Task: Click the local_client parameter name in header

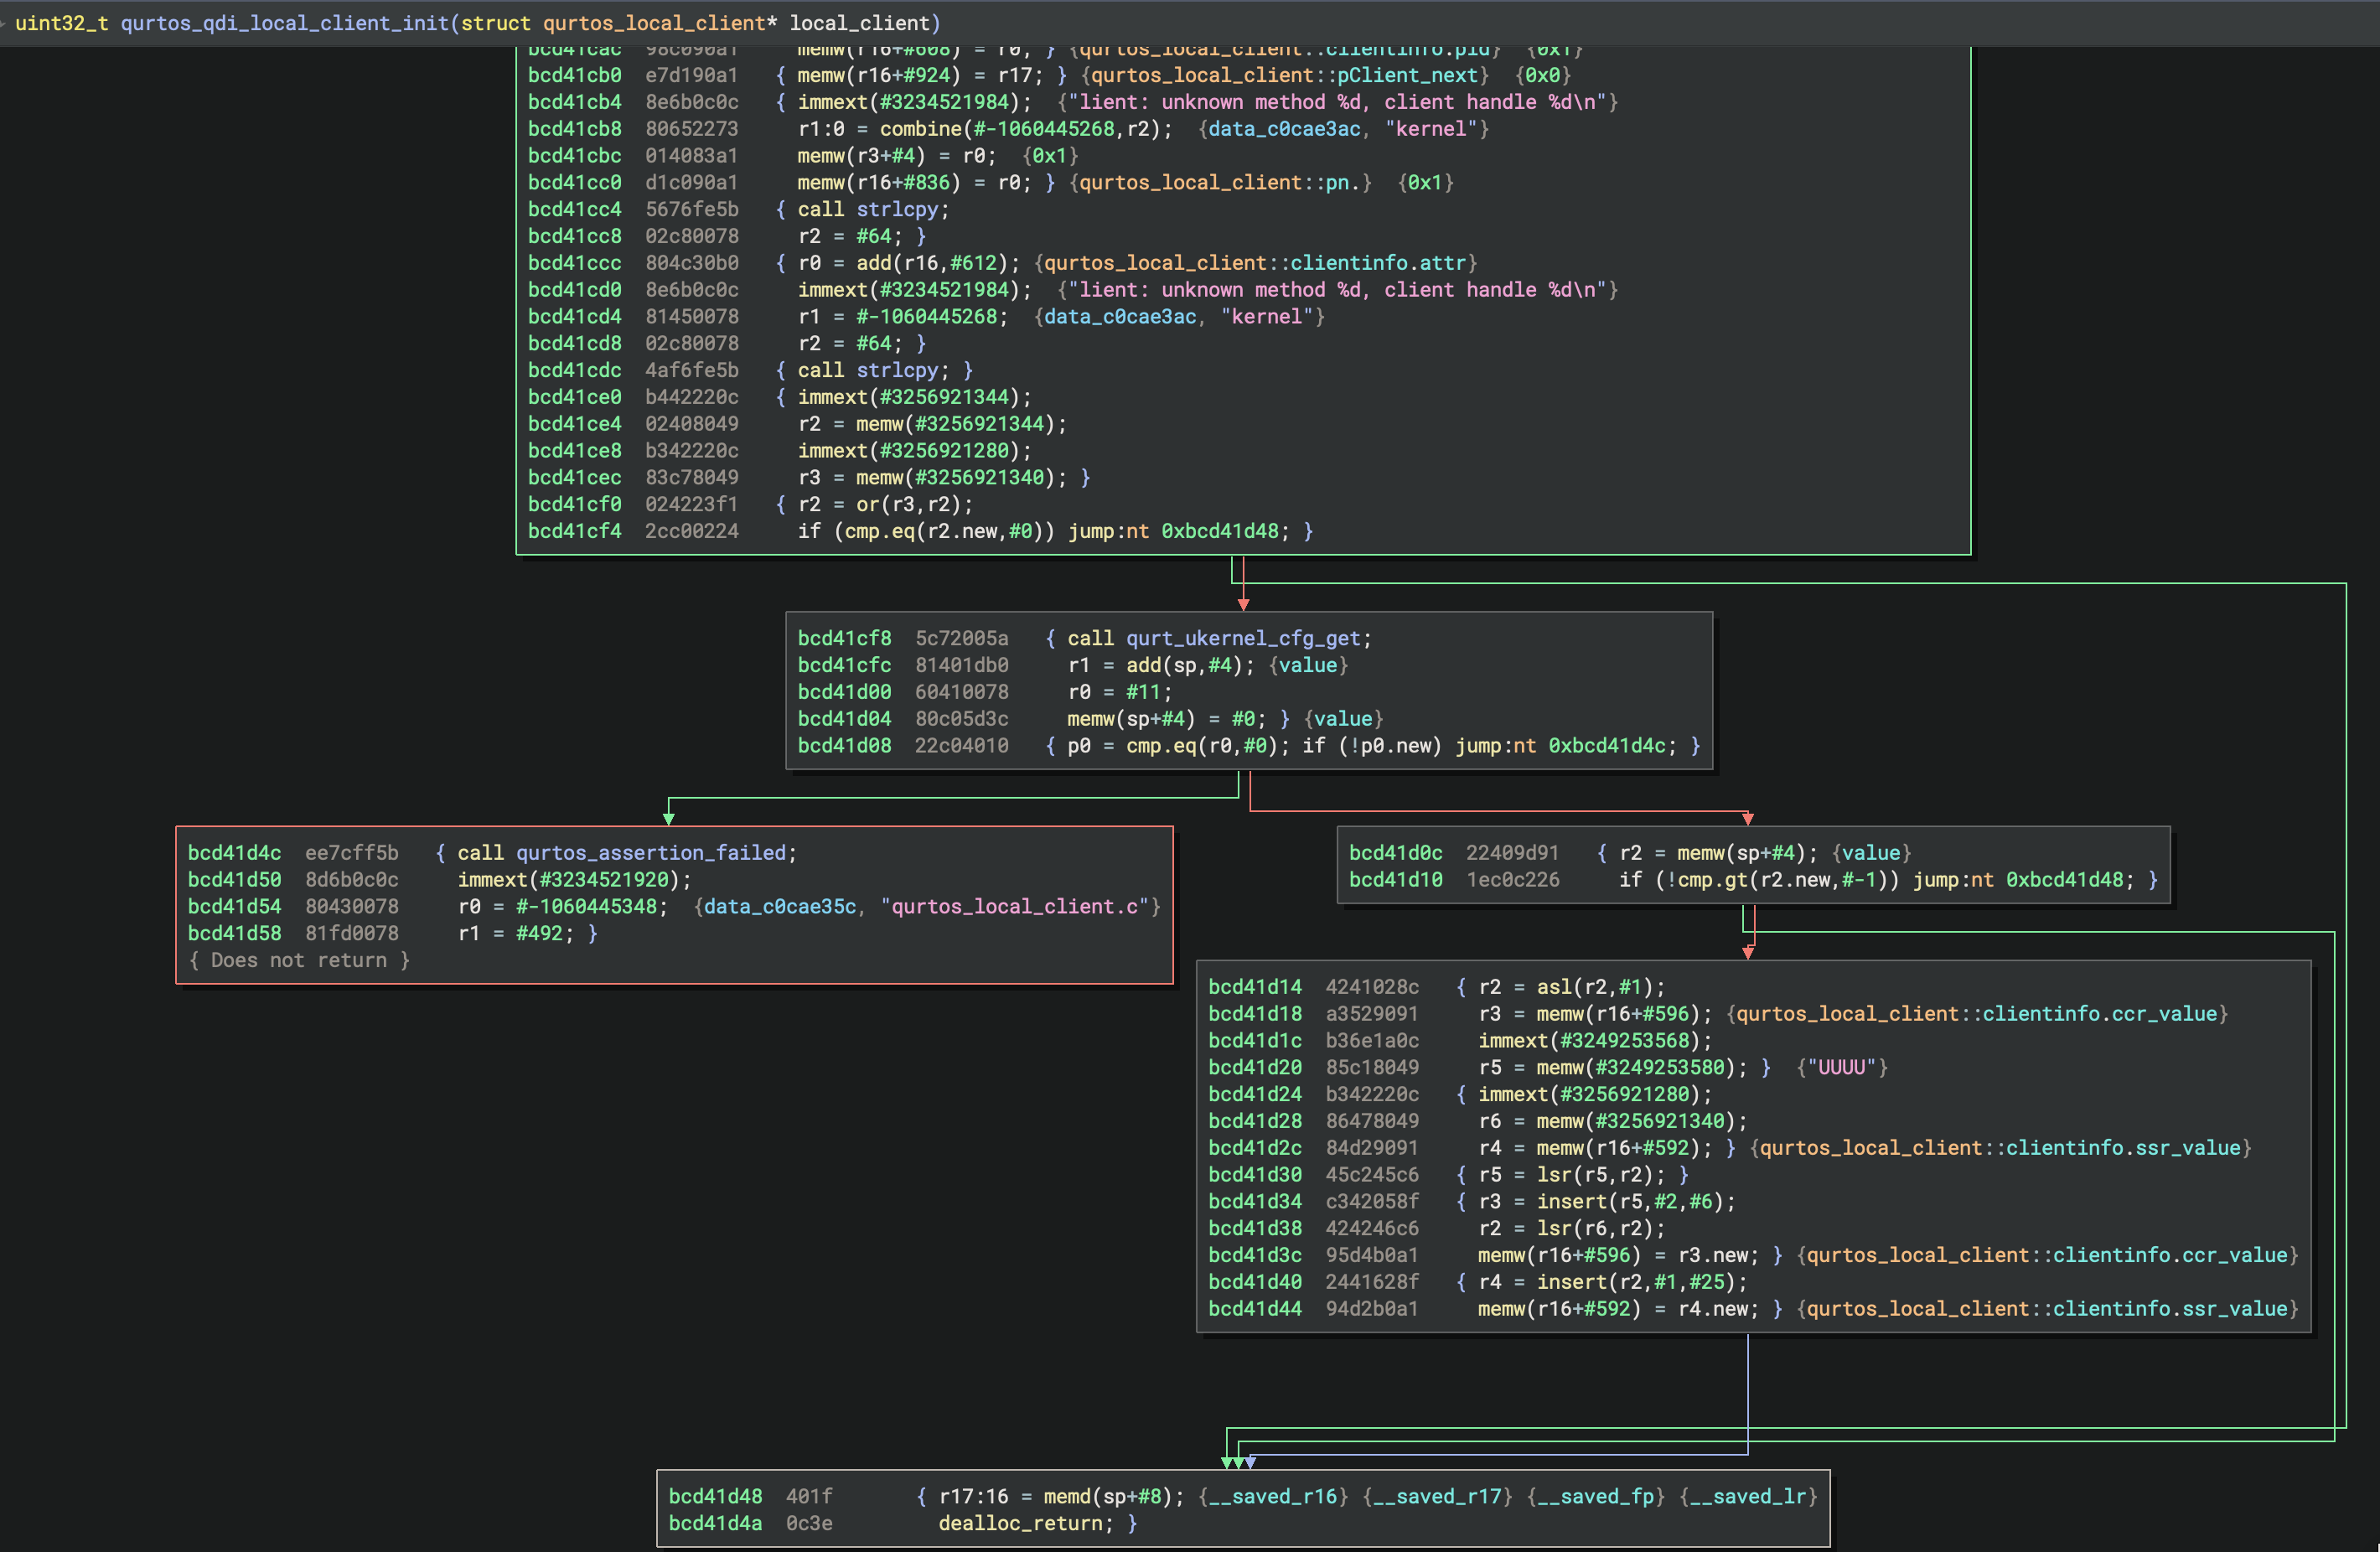Action: click(x=860, y=23)
